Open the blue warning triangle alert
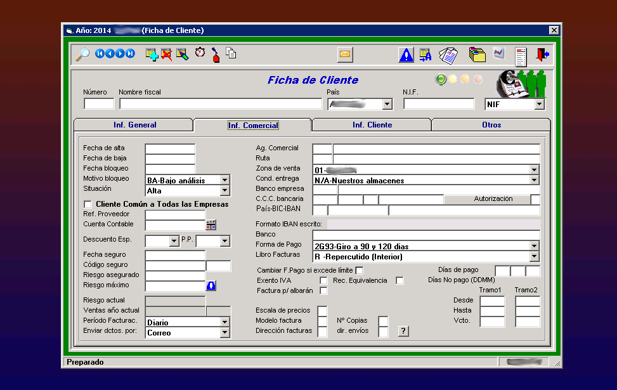617x390 pixels. pos(406,55)
